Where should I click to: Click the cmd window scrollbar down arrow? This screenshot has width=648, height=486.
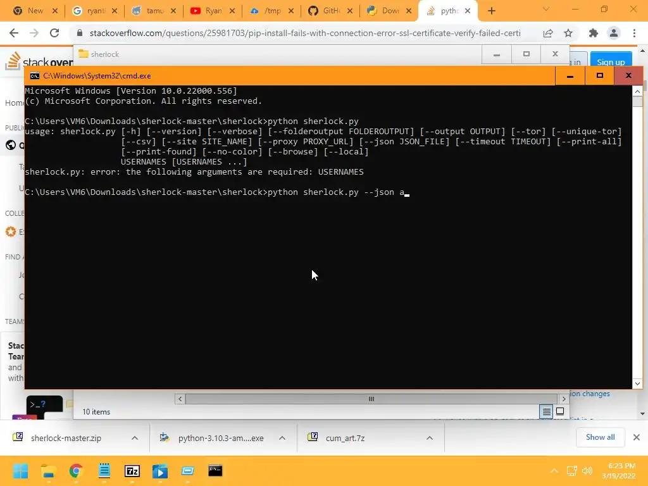(637, 383)
